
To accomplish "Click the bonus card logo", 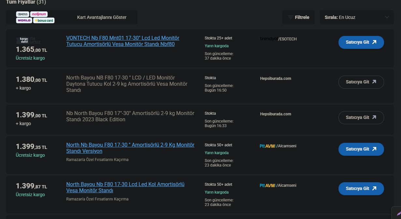I will [44, 21].
